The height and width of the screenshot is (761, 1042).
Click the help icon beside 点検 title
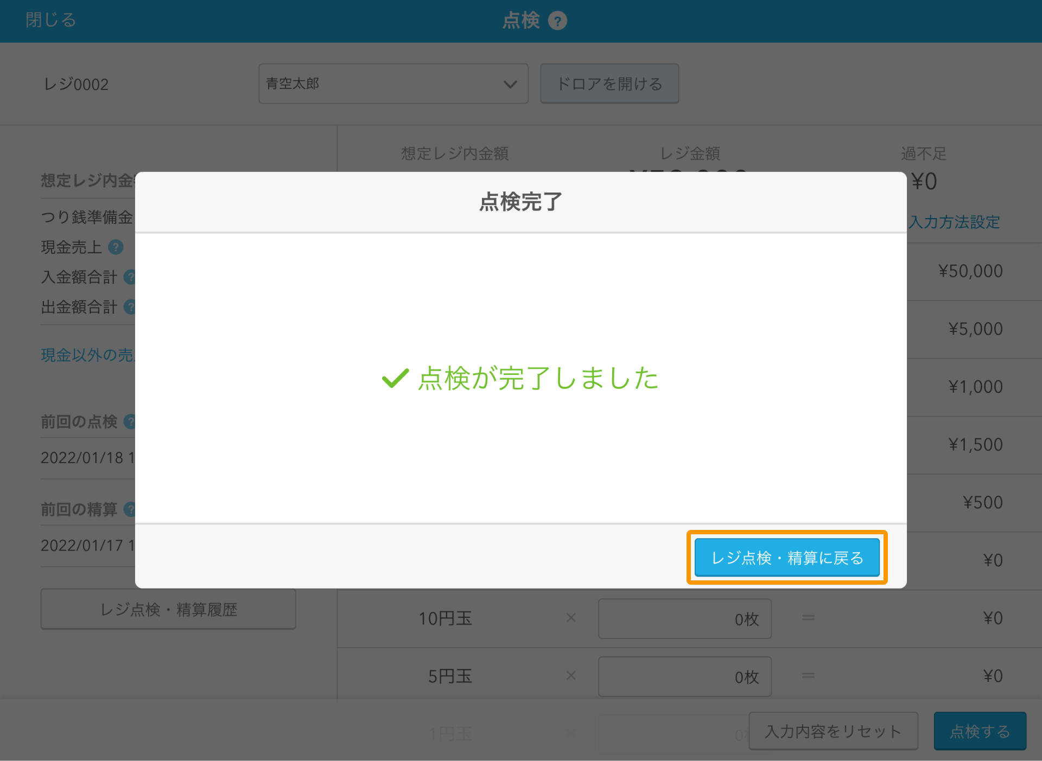tap(557, 21)
